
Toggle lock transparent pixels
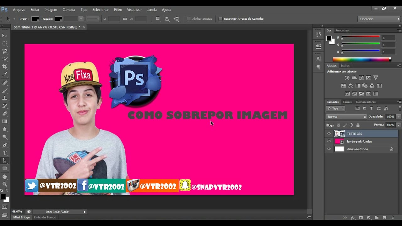click(338, 125)
